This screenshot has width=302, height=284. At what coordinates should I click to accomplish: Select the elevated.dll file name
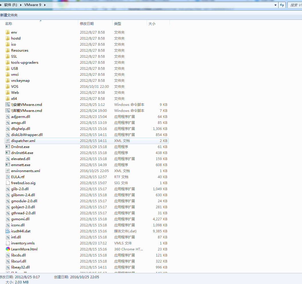(21, 159)
